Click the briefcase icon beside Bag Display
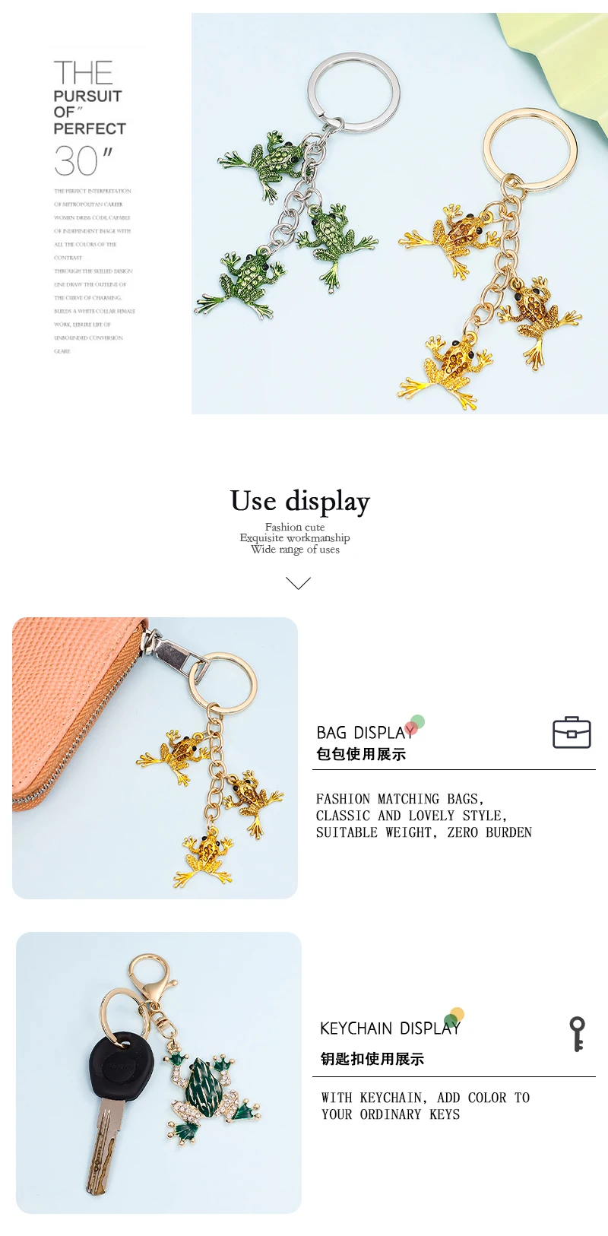 [x=572, y=733]
